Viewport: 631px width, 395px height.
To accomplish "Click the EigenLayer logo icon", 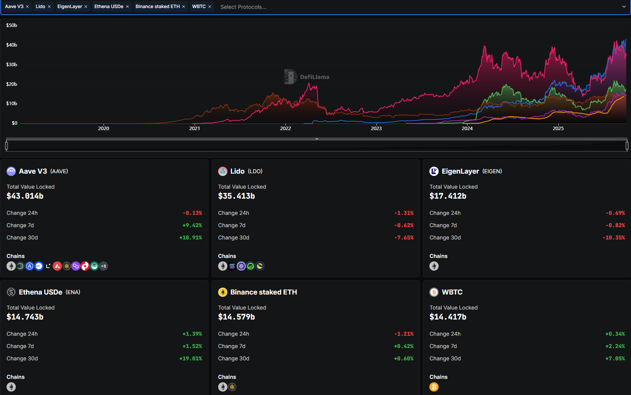I will (x=434, y=171).
